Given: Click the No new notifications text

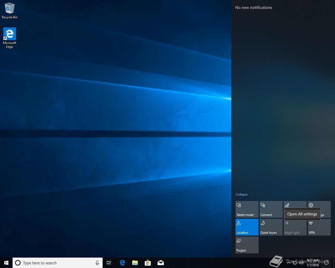Looking at the screenshot, I should coord(254,8).
